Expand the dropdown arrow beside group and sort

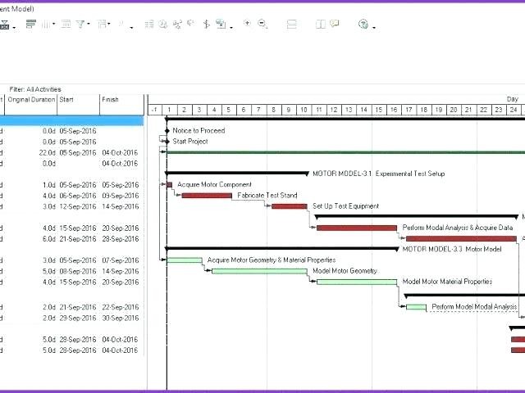coord(110,25)
